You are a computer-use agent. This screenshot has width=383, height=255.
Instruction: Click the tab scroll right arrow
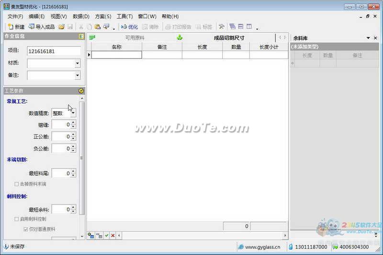[x=285, y=37]
